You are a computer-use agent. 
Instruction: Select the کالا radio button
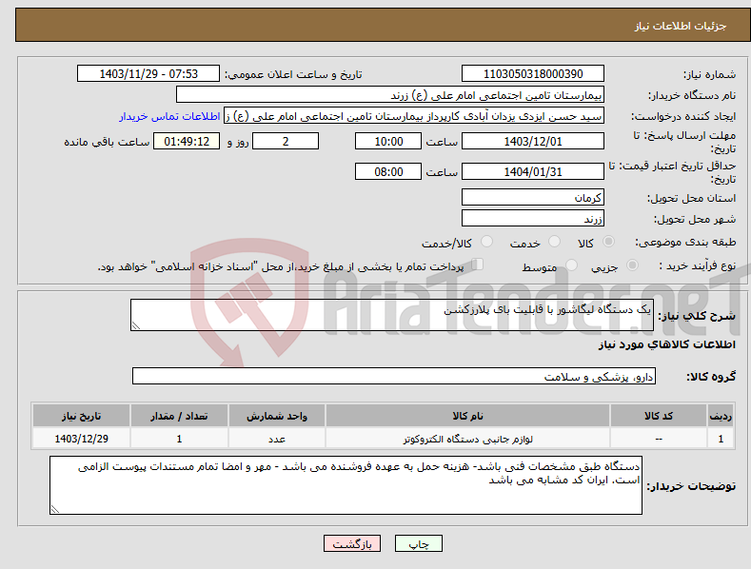pyautogui.click(x=608, y=242)
